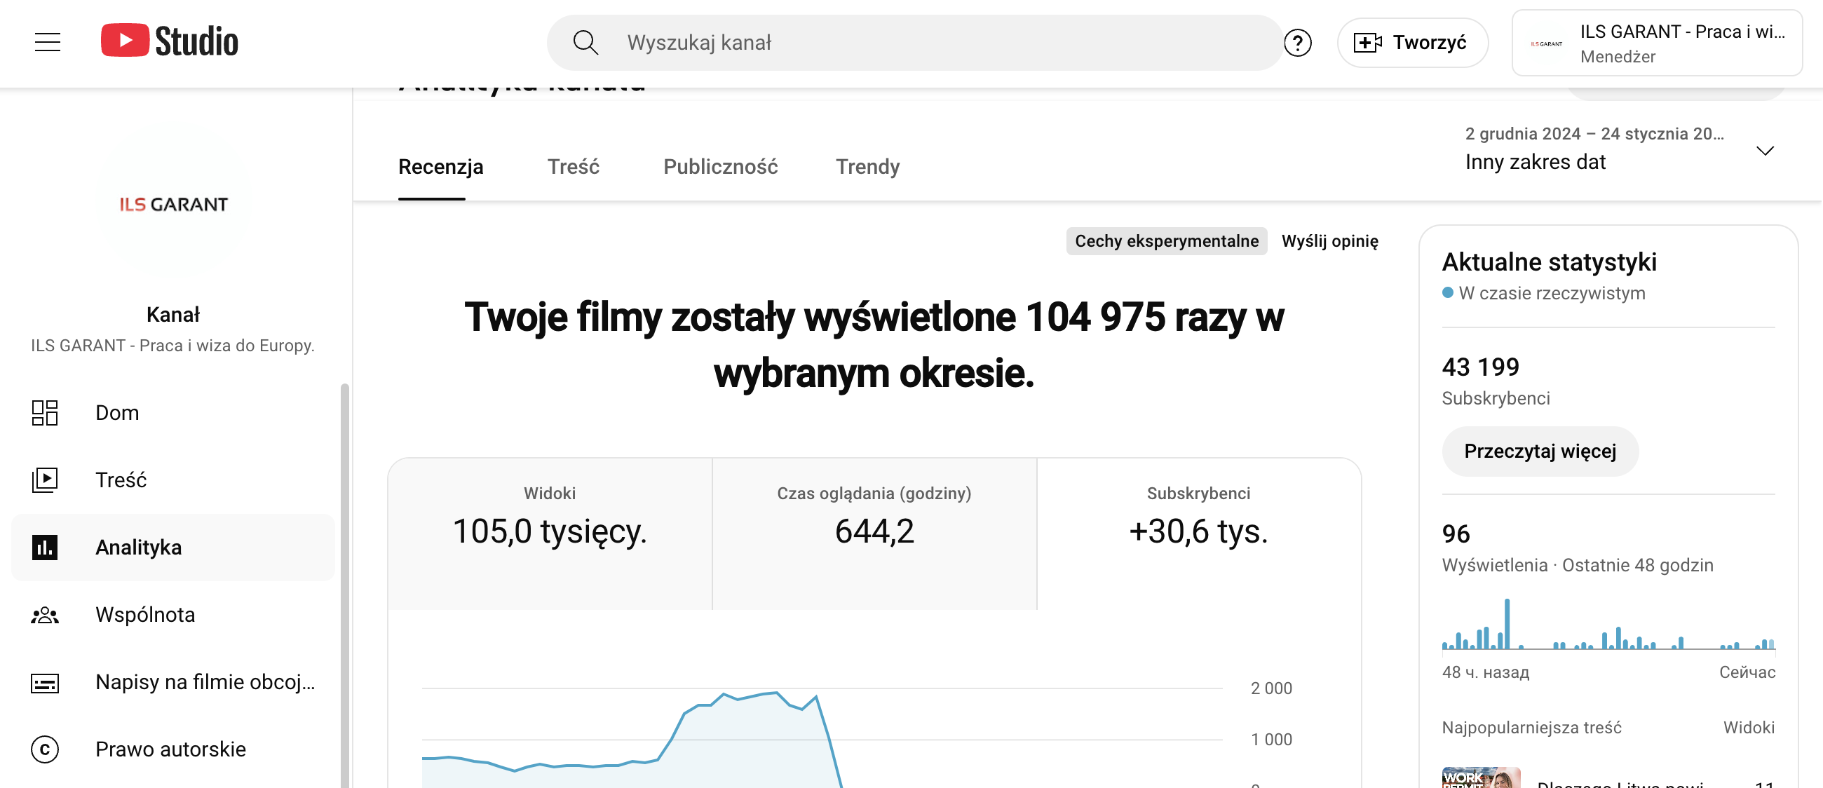This screenshot has width=1823, height=788.
Task: Click the 96 views realtime value
Action: [1456, 534]
